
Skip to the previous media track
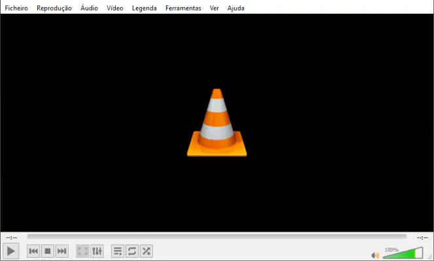(33, 251)
